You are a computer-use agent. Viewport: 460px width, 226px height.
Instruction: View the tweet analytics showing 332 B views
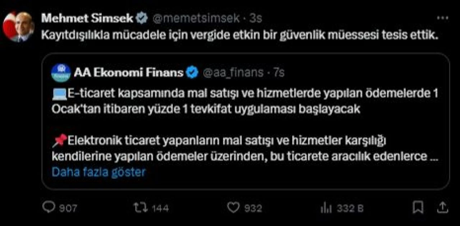[334, 207]
